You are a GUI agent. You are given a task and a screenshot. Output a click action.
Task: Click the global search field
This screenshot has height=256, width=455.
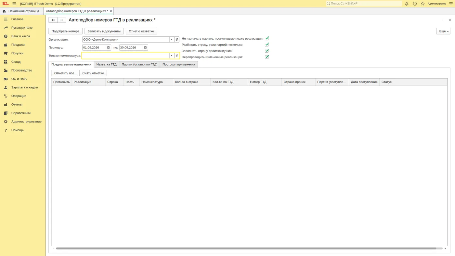(364, 4)
